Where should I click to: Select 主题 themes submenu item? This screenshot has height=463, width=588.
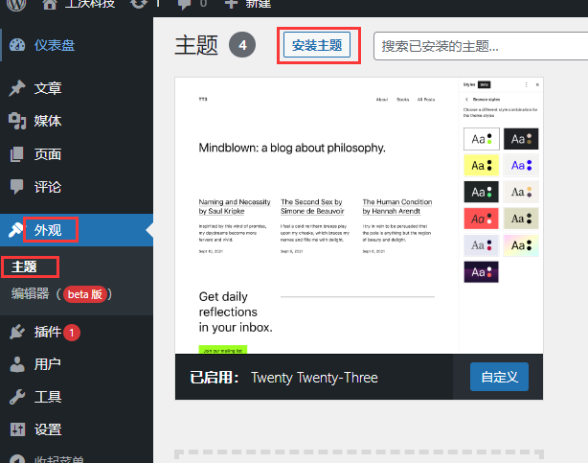click(x=24, y=266)
